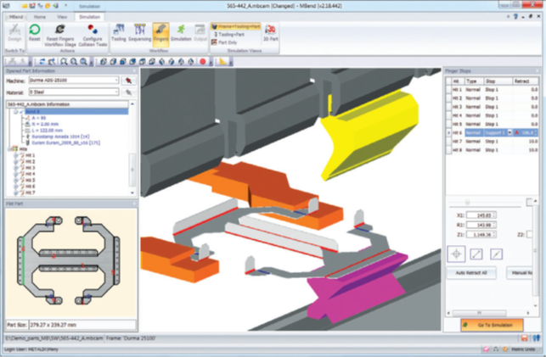
Task: Switch to the 3D Part view
Action: coord(270,36)
